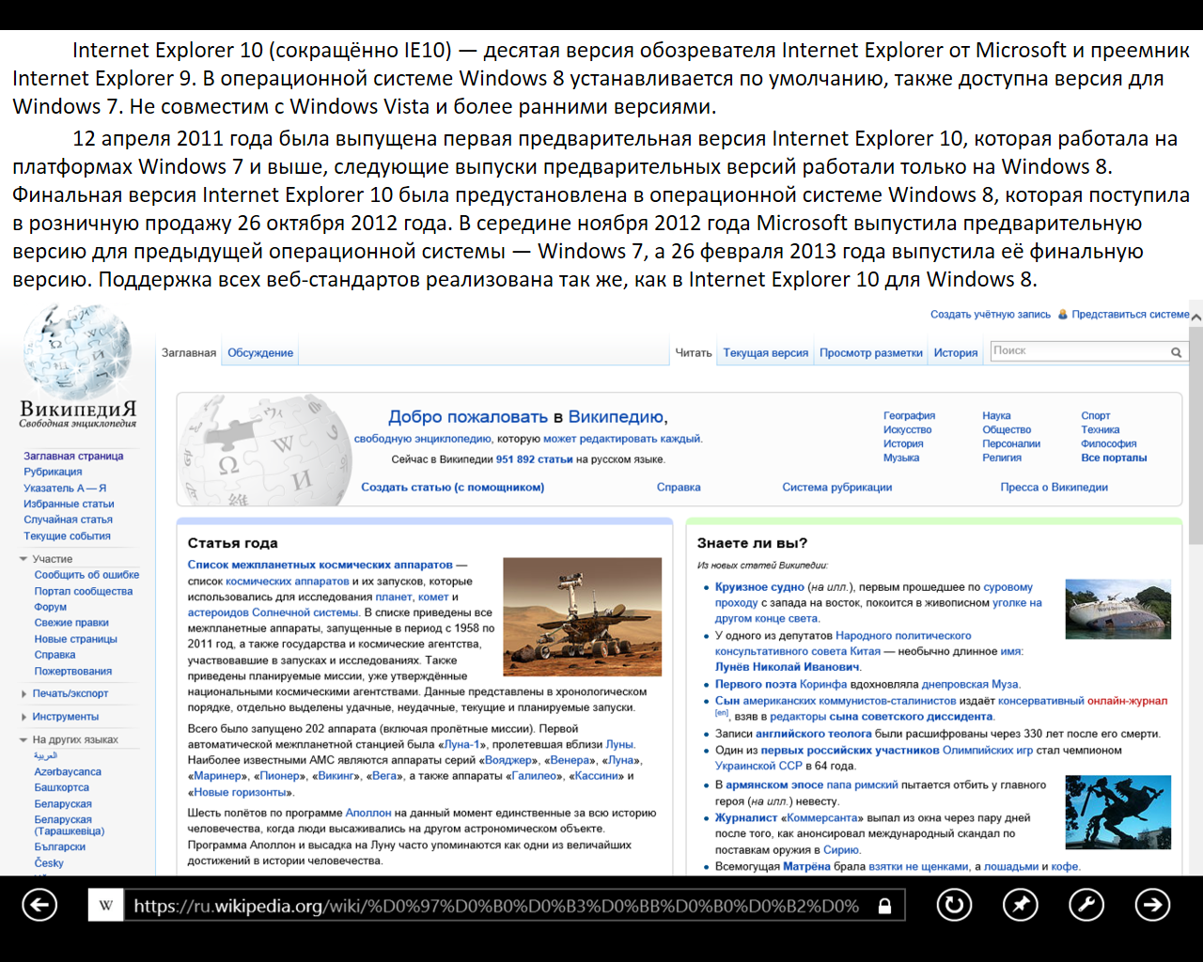Click the horseman statue thumbnail image
The height and width of the screenshot is (962, 1203).
1118,813
